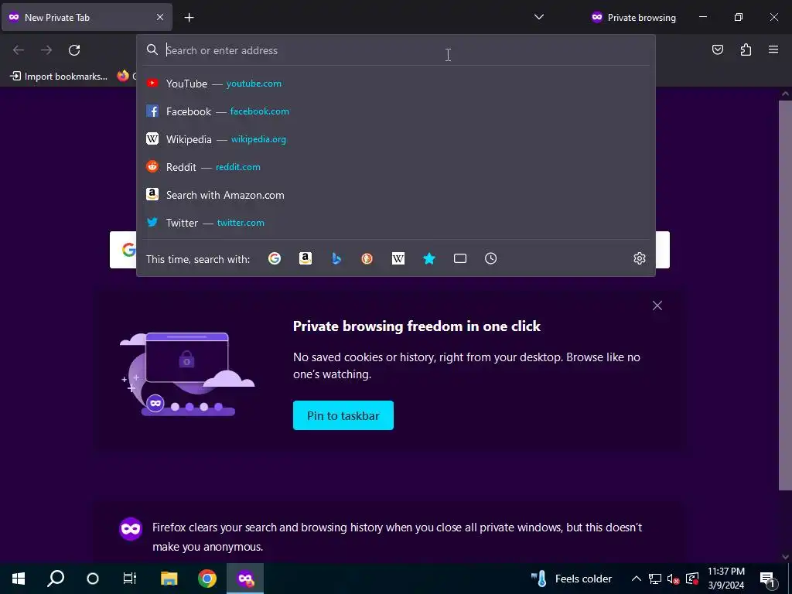Click the Private browsing indicator
This screenshot has height=594, width=792.
633,18
